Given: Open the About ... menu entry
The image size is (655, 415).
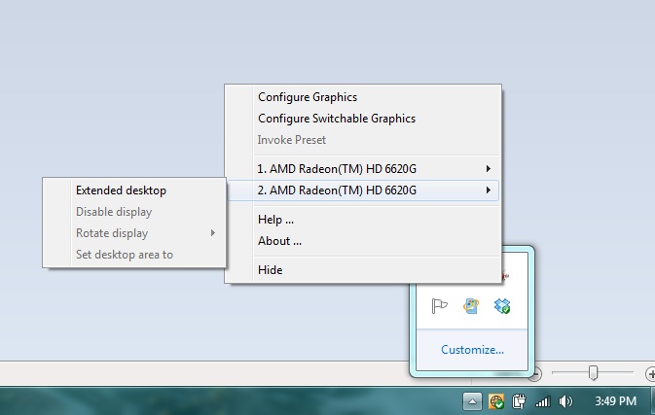Looking at the screenshot, I should (x=363, y=241).
